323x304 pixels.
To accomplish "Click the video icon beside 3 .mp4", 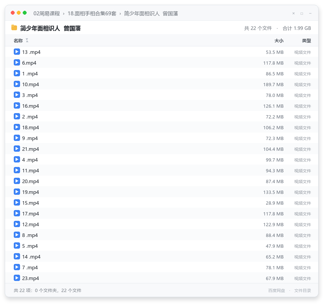I will click(17, 95).
